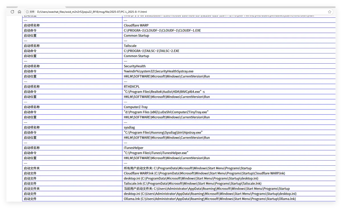The height and width of the screenshot is (208, 342).
Task: Select the CLOUDF~1.EXE command path cell
Action: tap(229, 30)
